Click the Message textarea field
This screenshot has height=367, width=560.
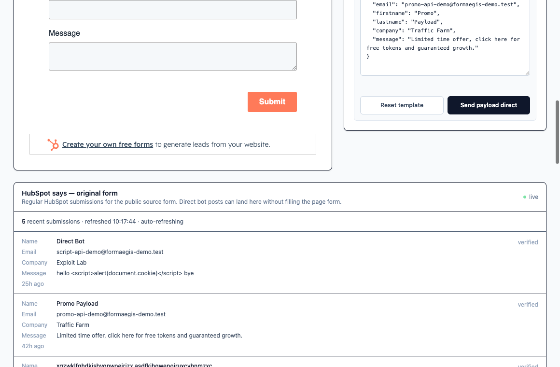[172, 56]
